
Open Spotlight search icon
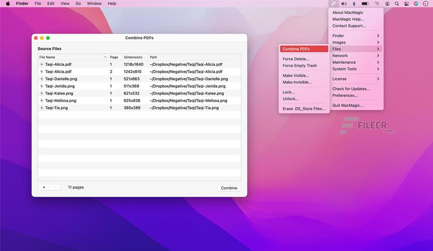tap(397, 4)
